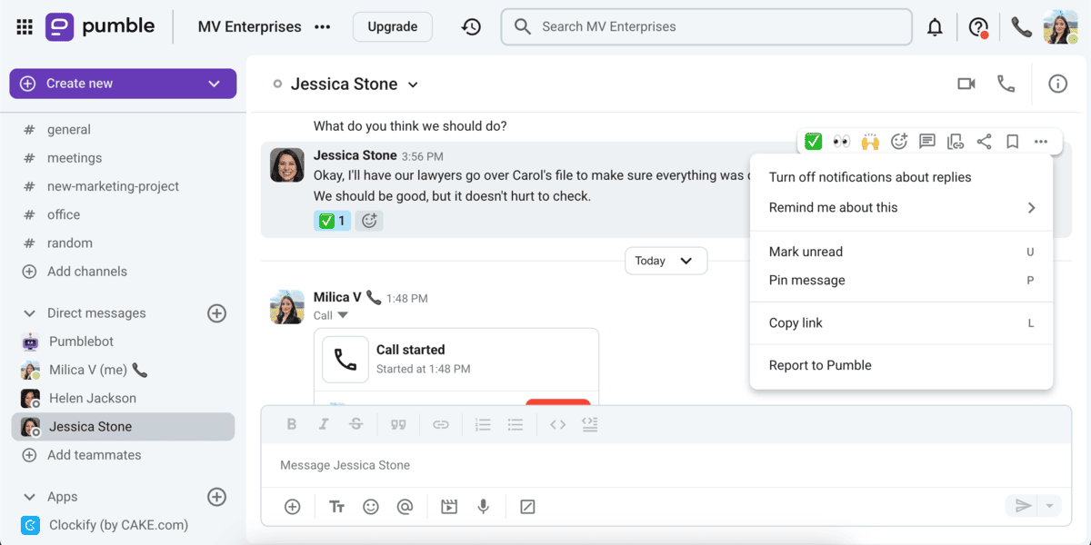The width and height of the screenshot is (1091, 545).
Task: Toggle strikethrough formatting in the message toolbar
Action: tap(355, 424)
